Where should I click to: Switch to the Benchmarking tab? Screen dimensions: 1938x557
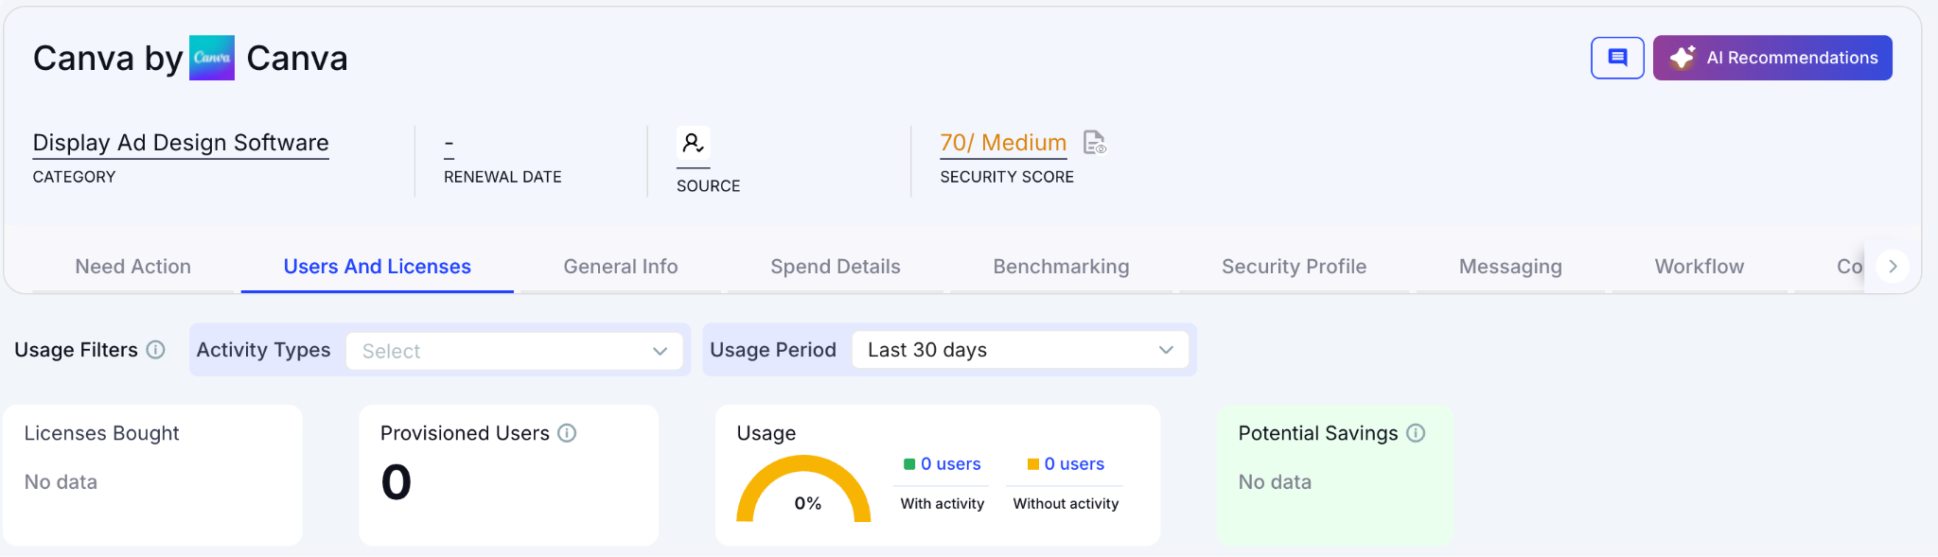[x=1061, y=267]
